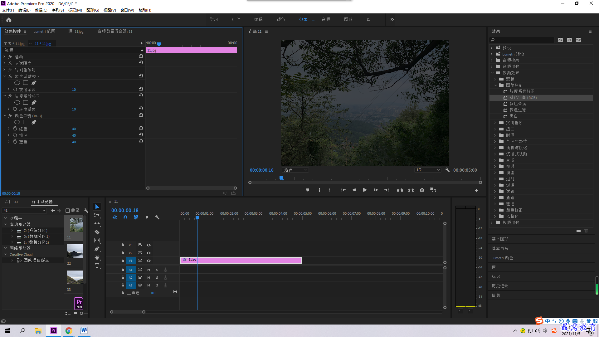The height and width of the screenshot is (337, 599).
Task: Toggle V1 track output eye
Action: click(x=149, y=261)
